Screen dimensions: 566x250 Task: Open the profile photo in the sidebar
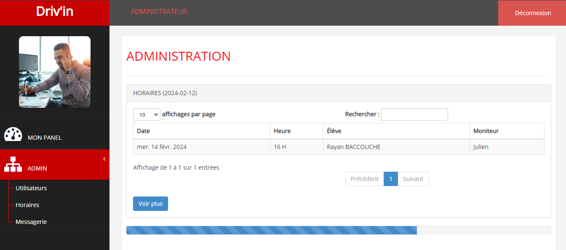[x=54, y=72]
